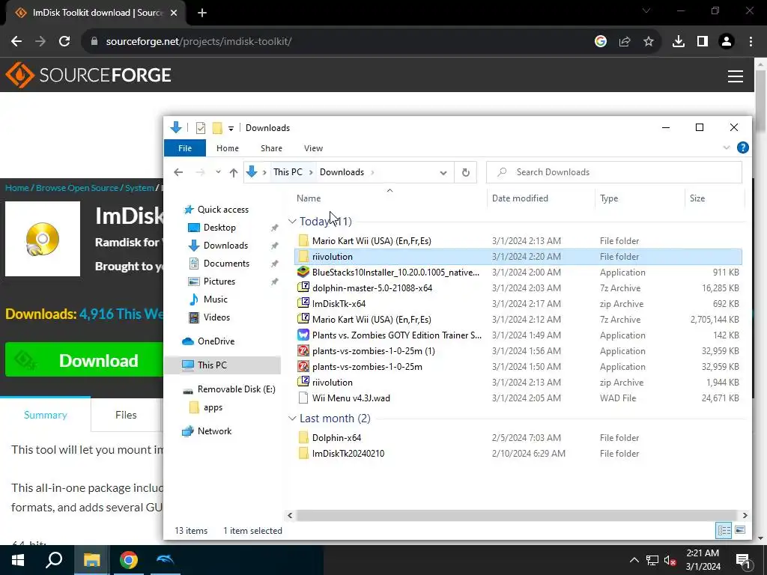This screenshot has height=575, width=767.
Task: Click the horizontal scrollbar in file list
Action: click(516, 515)
